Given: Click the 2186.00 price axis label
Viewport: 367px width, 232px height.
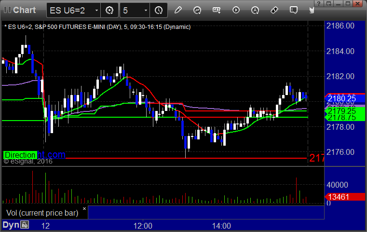Looking at the screenshot, I should 340,26.
